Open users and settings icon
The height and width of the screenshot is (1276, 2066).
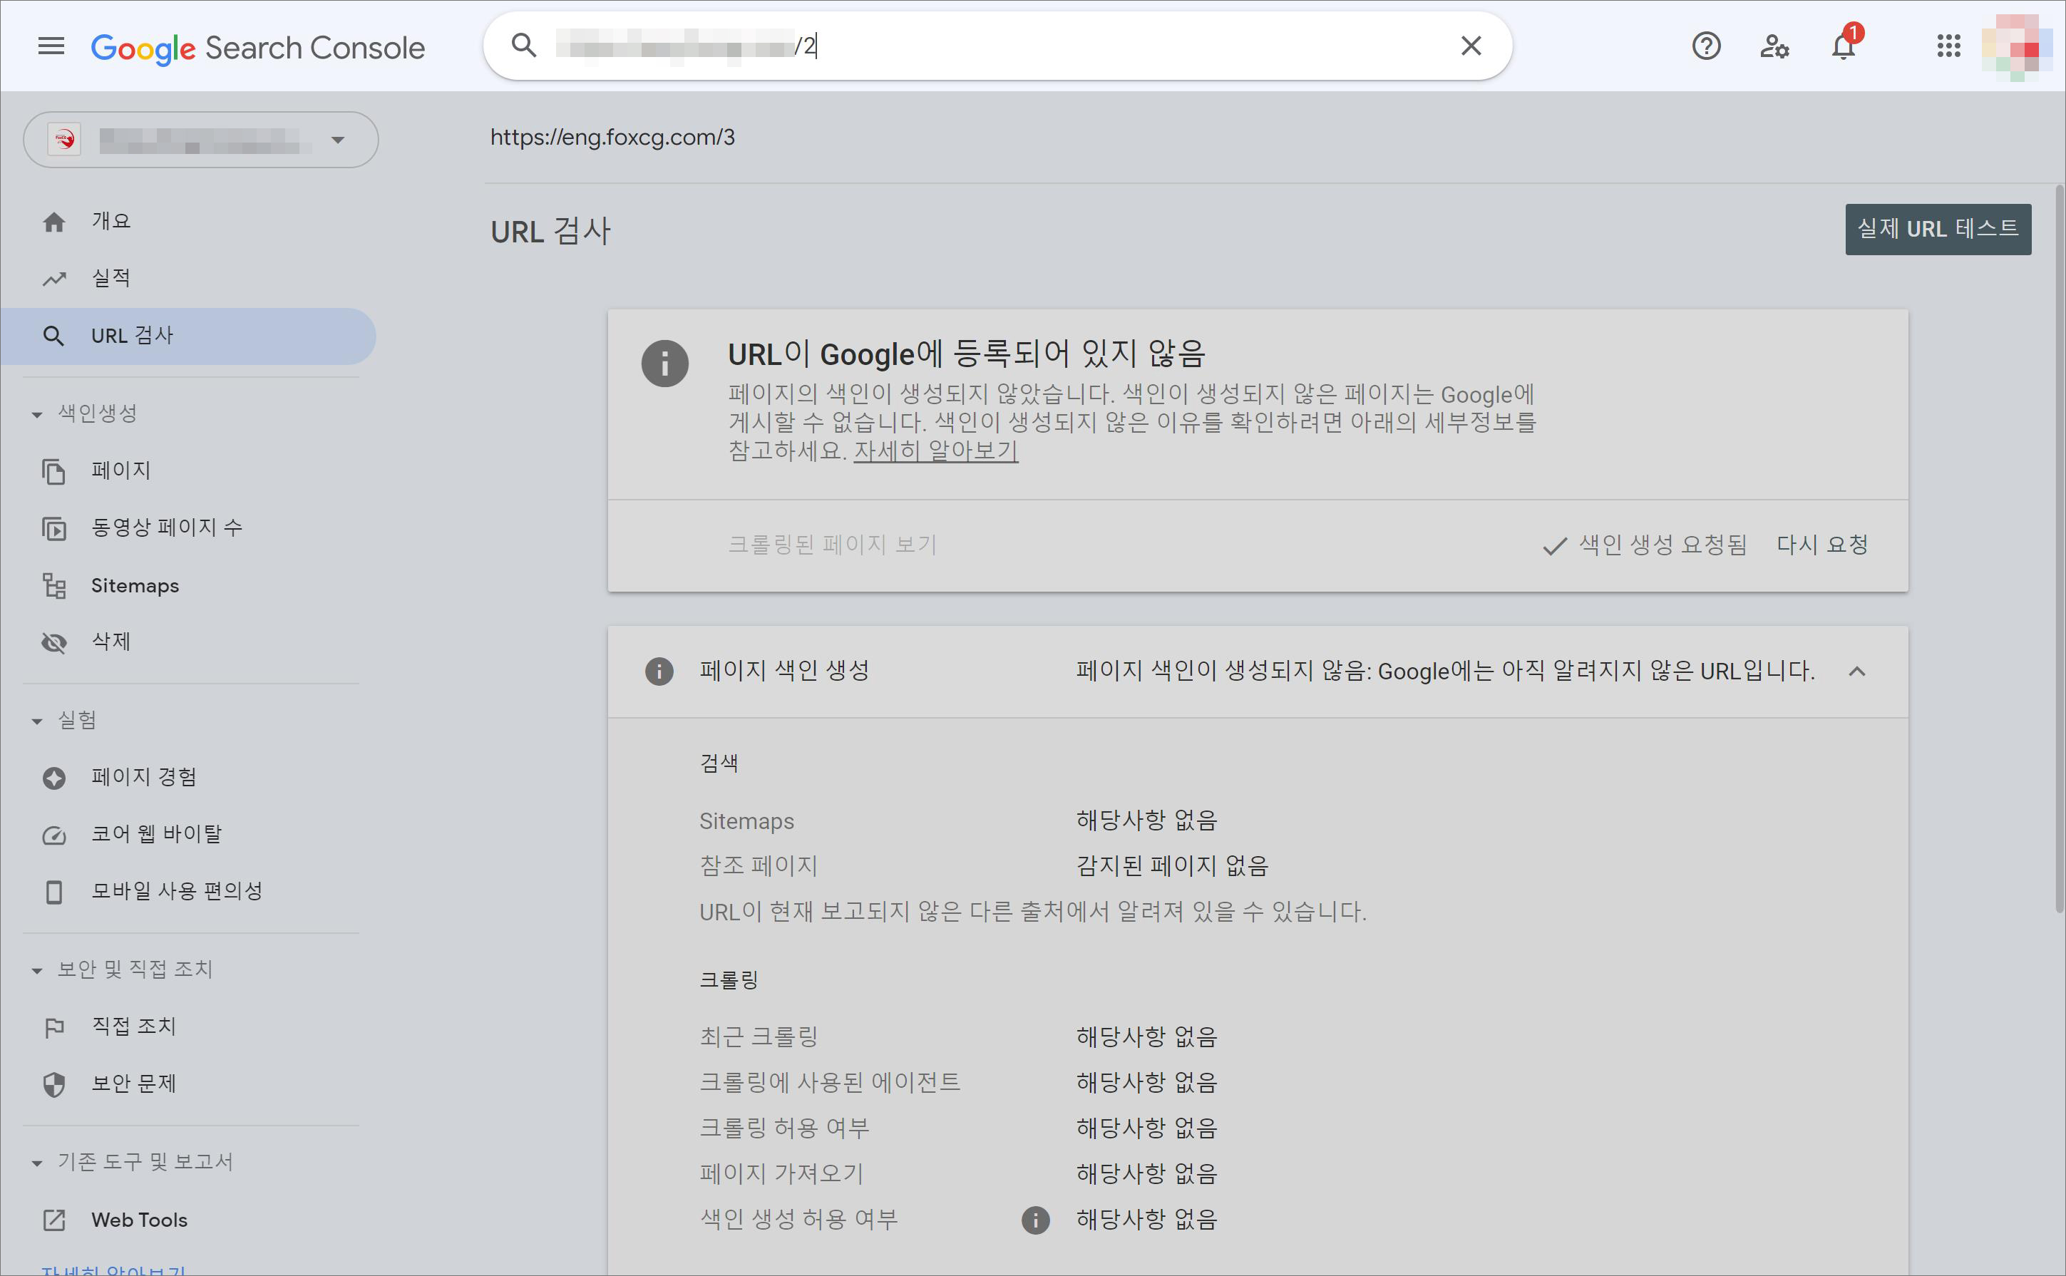(x=1774, y=46)
